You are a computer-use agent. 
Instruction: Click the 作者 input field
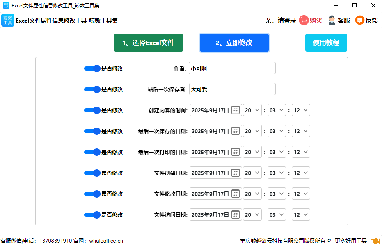232,68
